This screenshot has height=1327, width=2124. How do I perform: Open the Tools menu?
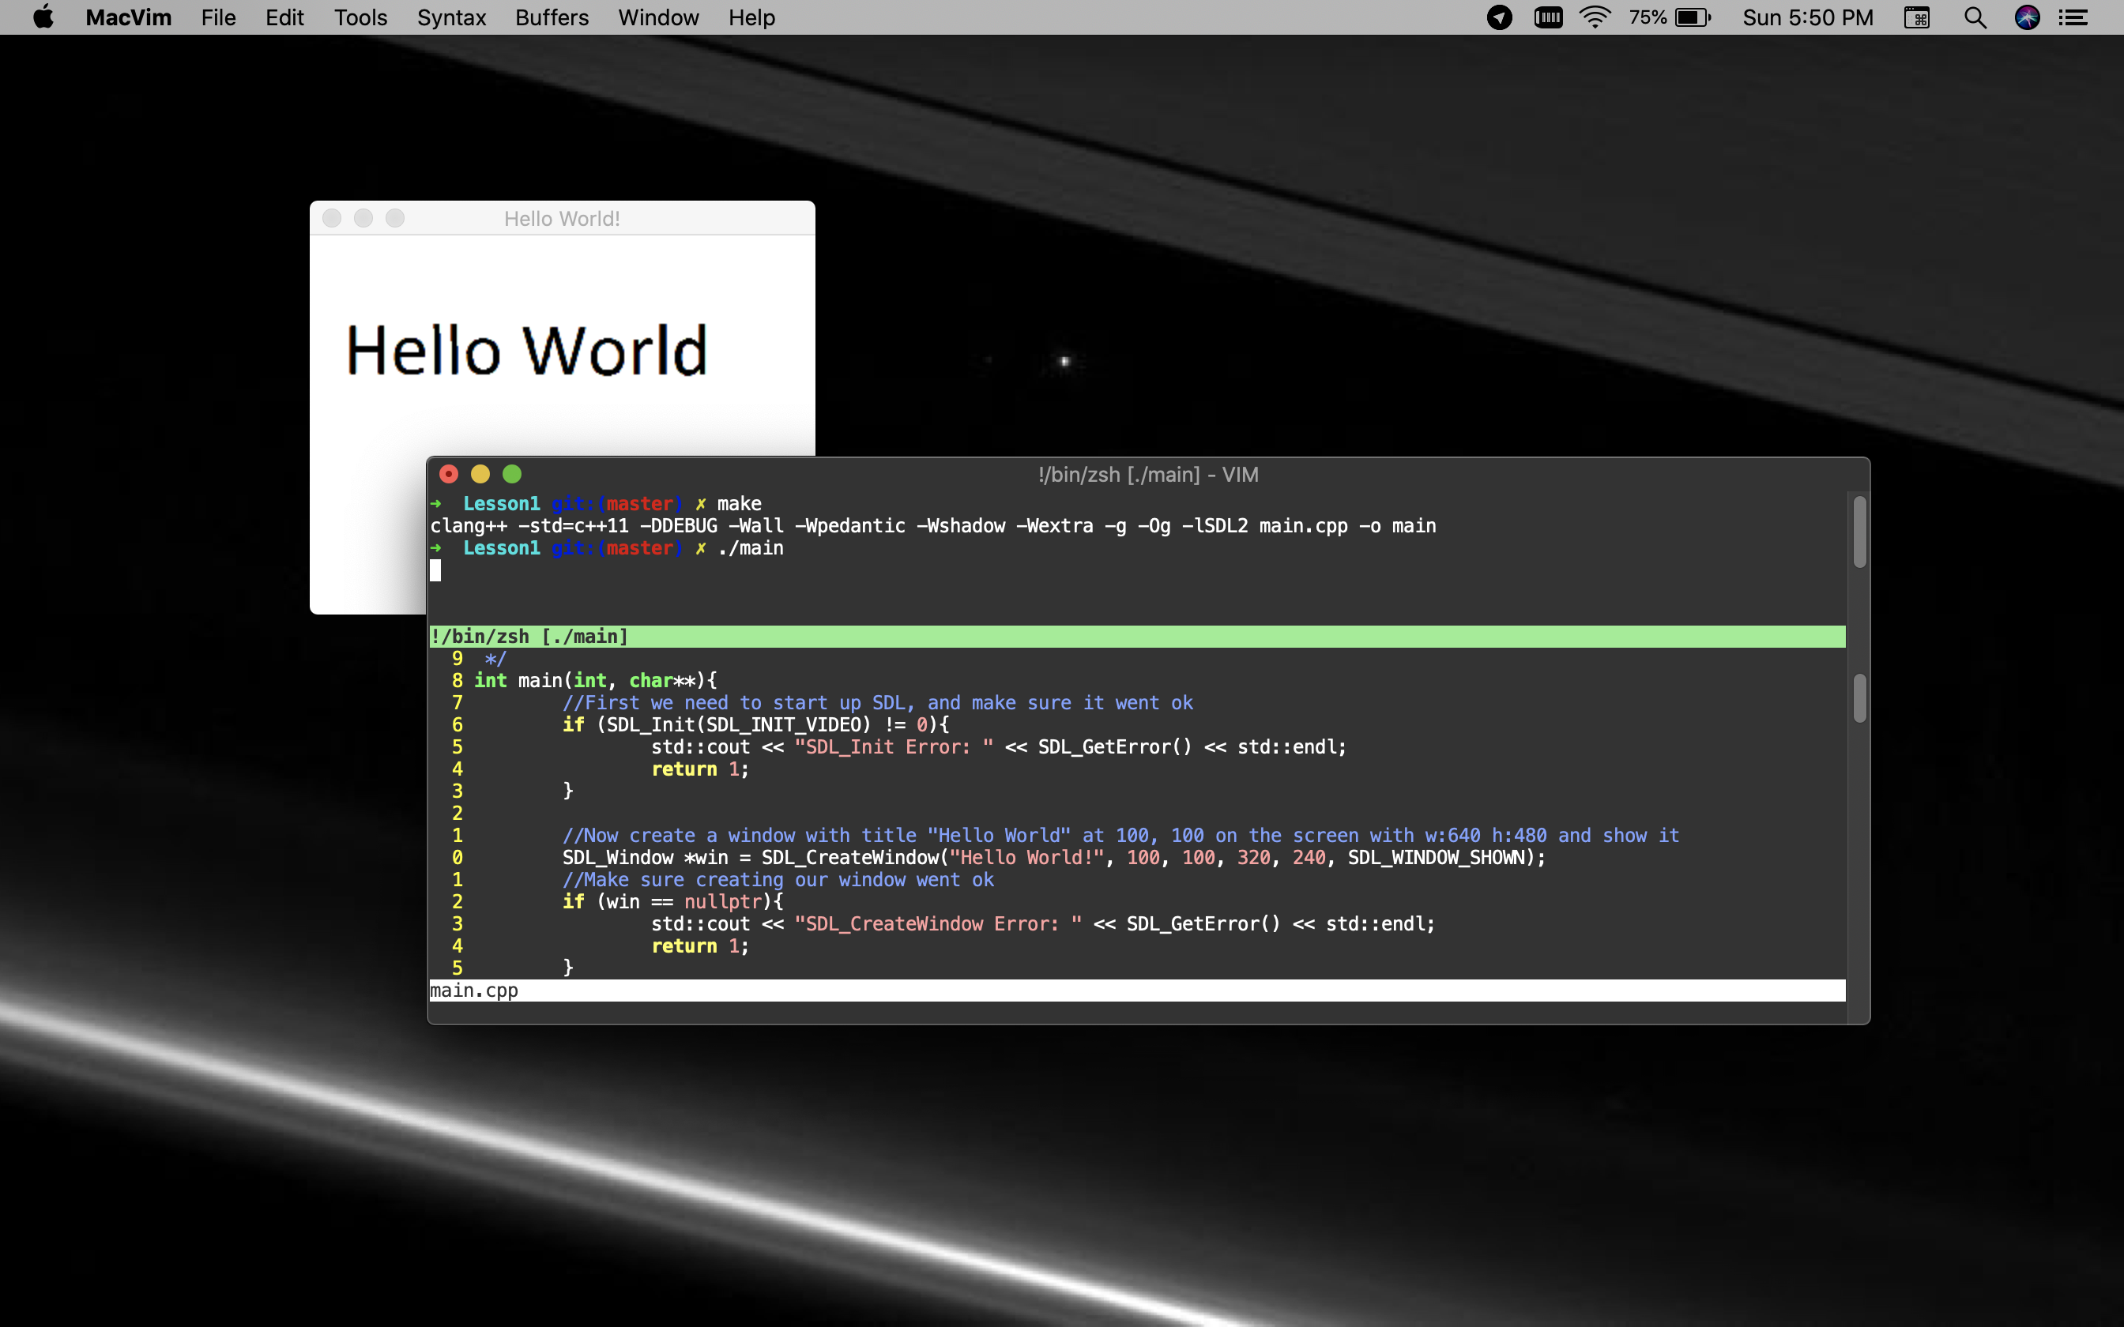[x=361, y=17]
